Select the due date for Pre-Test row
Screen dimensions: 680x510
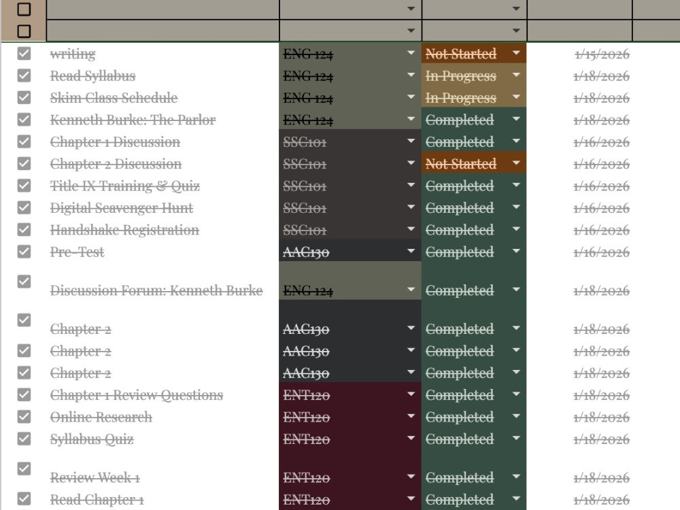[579, 252]
